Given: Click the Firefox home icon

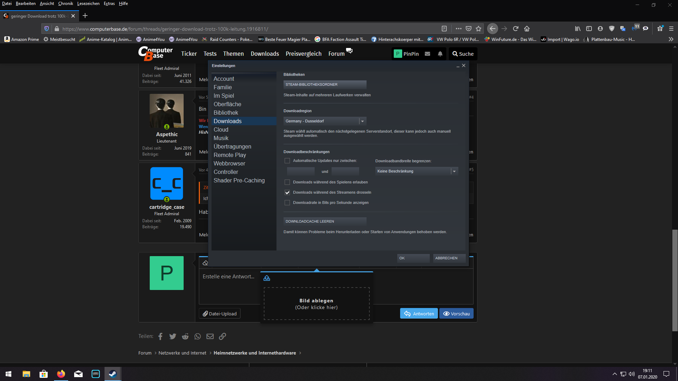Looking at the screenshot, I should (527, 29).
